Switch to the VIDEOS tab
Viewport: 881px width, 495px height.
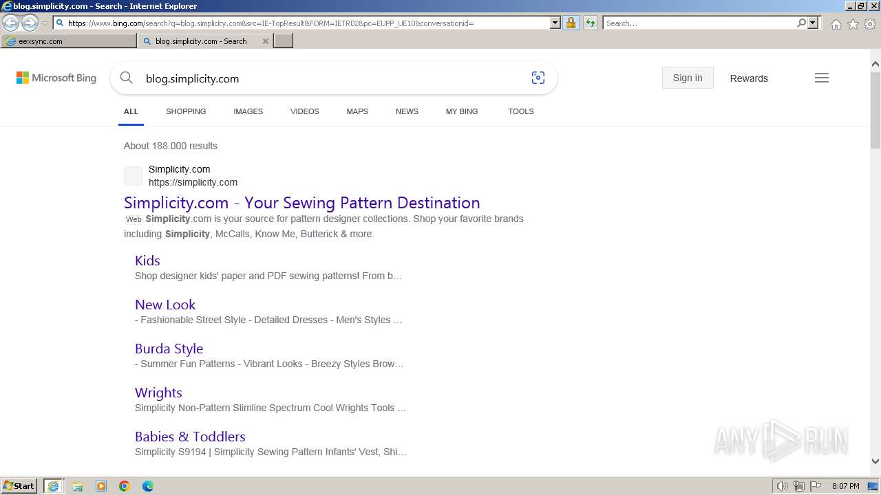tap(305, 111)
